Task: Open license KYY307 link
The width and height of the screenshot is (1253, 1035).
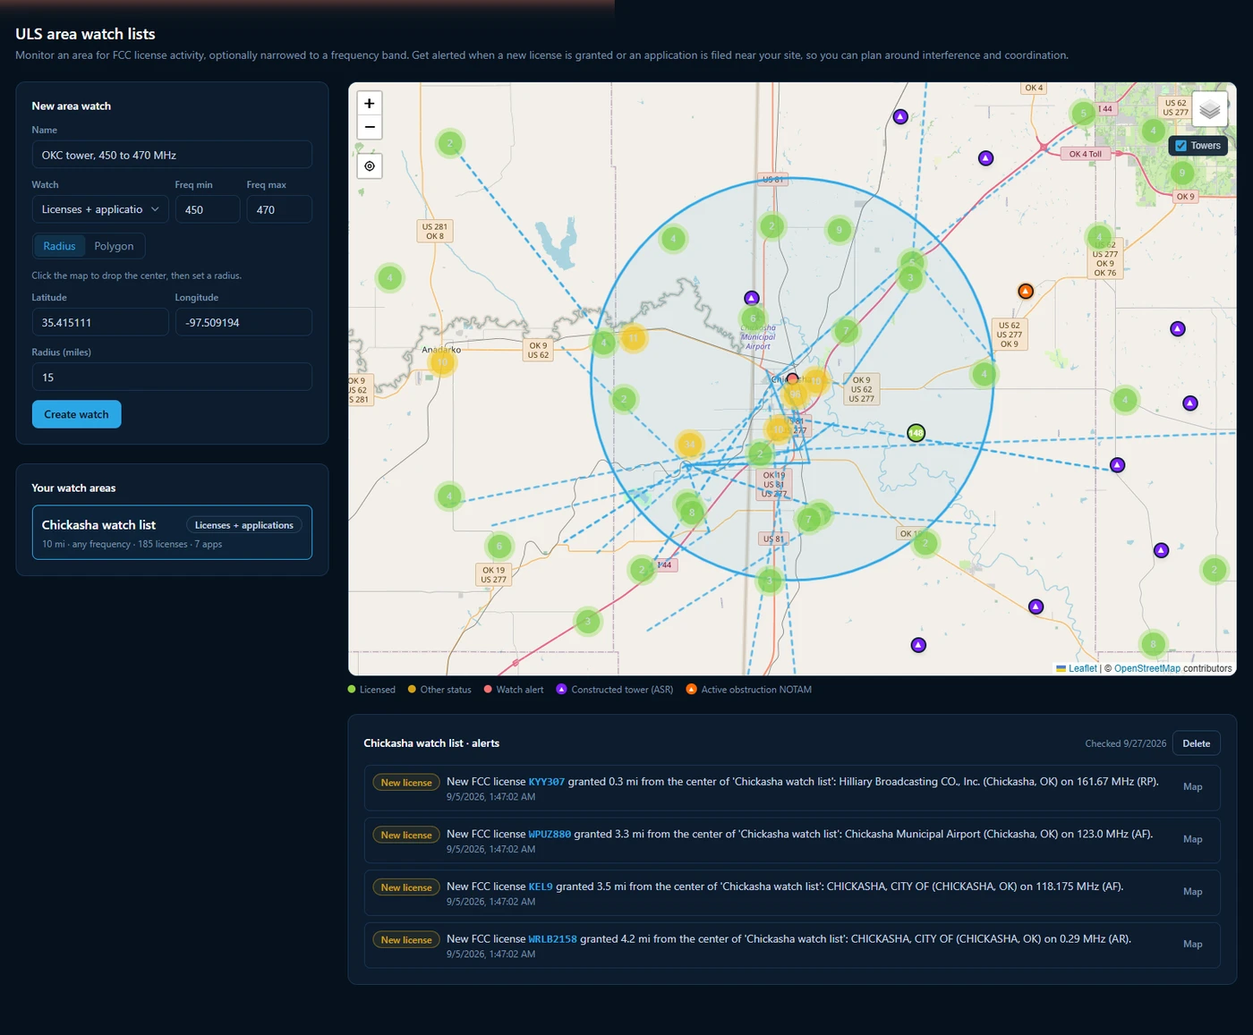Action: point(546,782)
